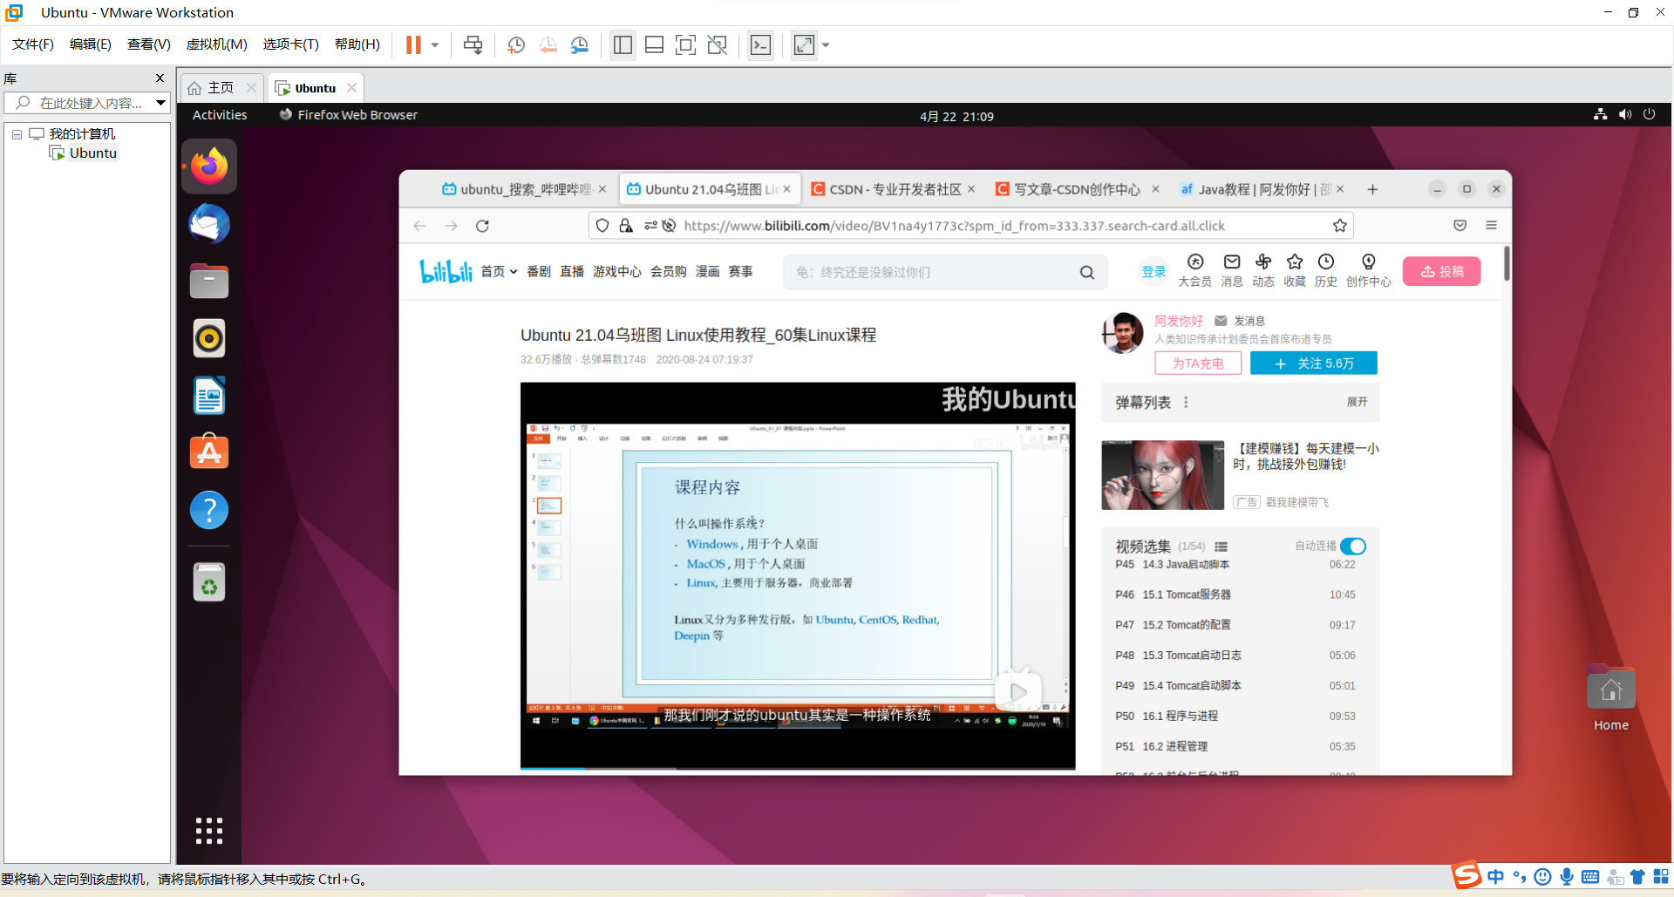The height and width of the screenshot is (897, 1674).
Task: Close the VMware library panel
Action: click(160, 78)
